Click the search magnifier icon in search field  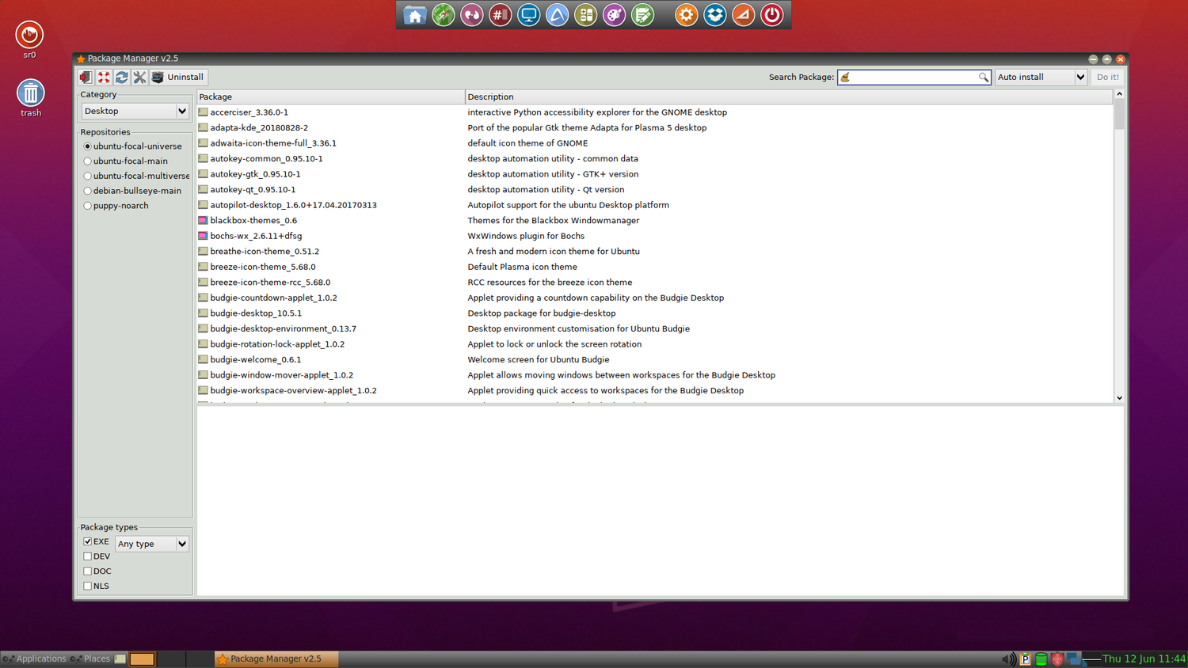983,77
